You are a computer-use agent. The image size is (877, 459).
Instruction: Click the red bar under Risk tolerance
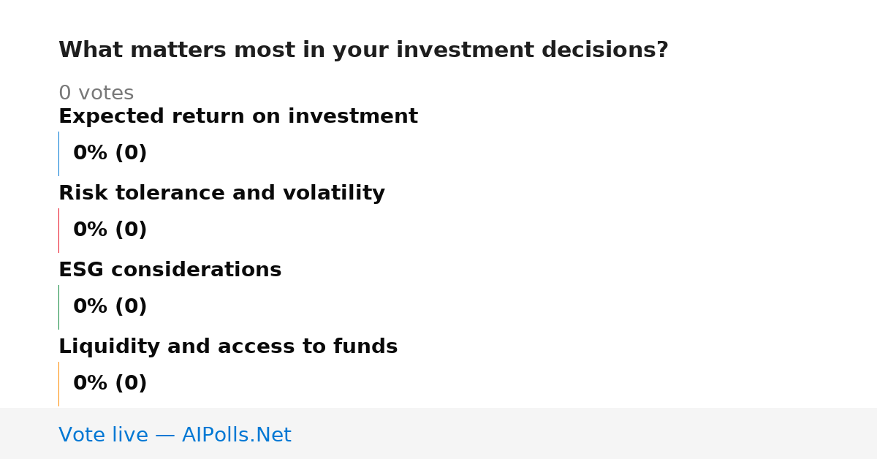click(58, 230)
